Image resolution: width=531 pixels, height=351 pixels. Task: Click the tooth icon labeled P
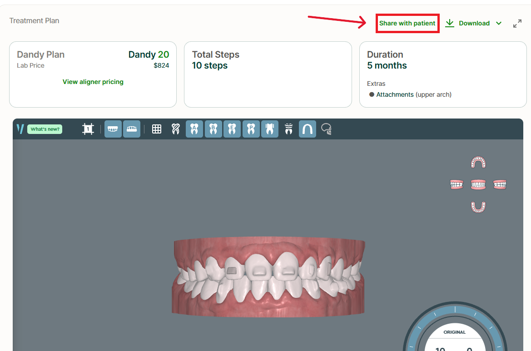251,129
